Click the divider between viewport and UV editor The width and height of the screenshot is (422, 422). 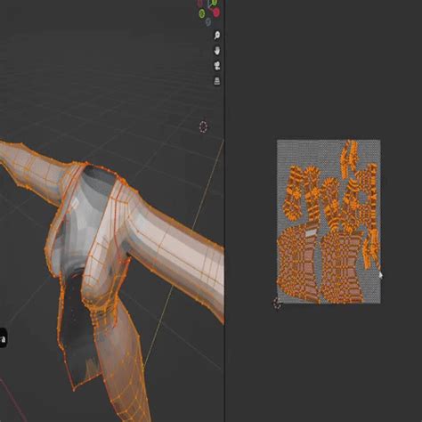[x=224, y=211]
